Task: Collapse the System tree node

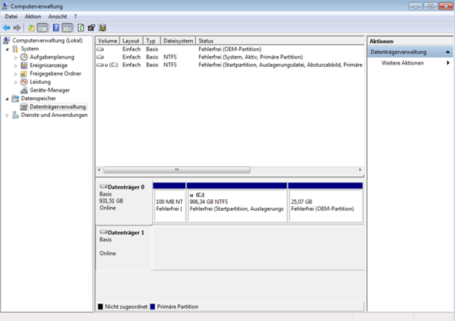Action: coord(7,49)
